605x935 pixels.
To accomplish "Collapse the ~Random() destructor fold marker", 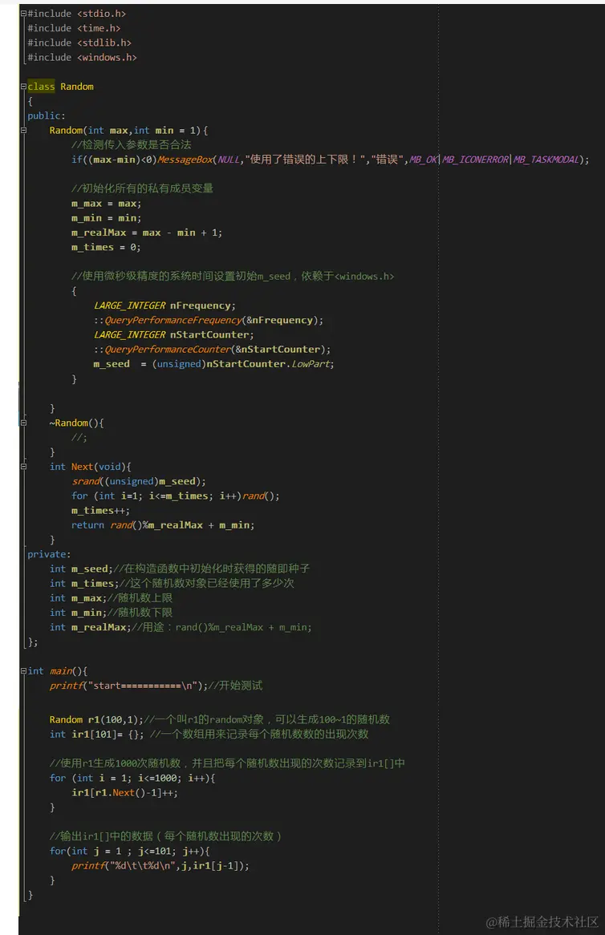I will 24,423.
